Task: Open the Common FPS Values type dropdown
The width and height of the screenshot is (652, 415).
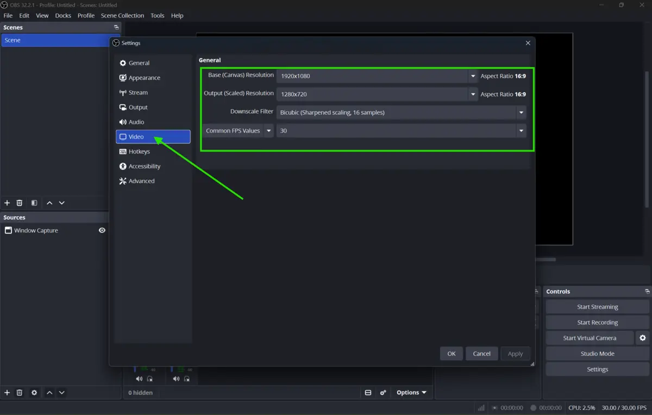Action: [238, 131]
